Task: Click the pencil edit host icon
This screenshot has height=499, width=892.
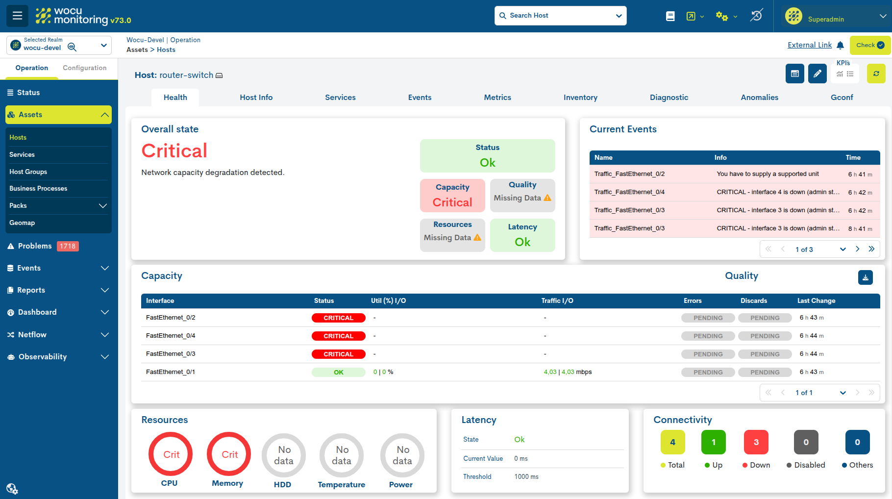Action: (817, 74)
